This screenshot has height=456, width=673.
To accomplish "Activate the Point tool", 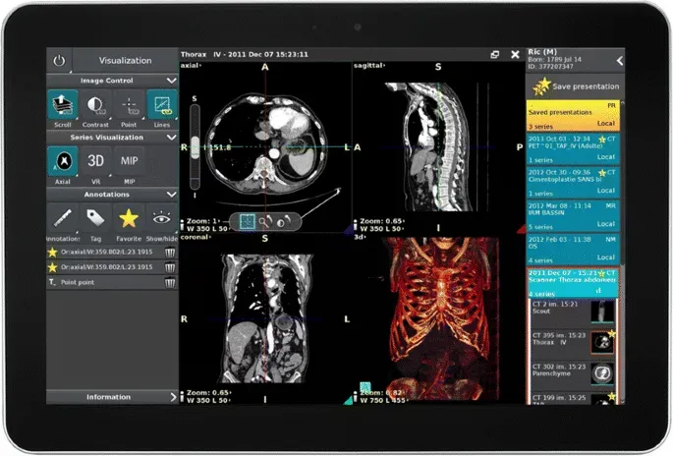I will (129, 104).
